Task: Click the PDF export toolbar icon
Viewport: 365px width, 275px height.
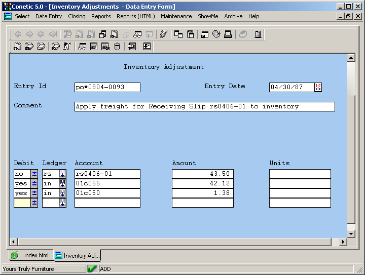Action: pyautogui.click(x=131, y=47)
